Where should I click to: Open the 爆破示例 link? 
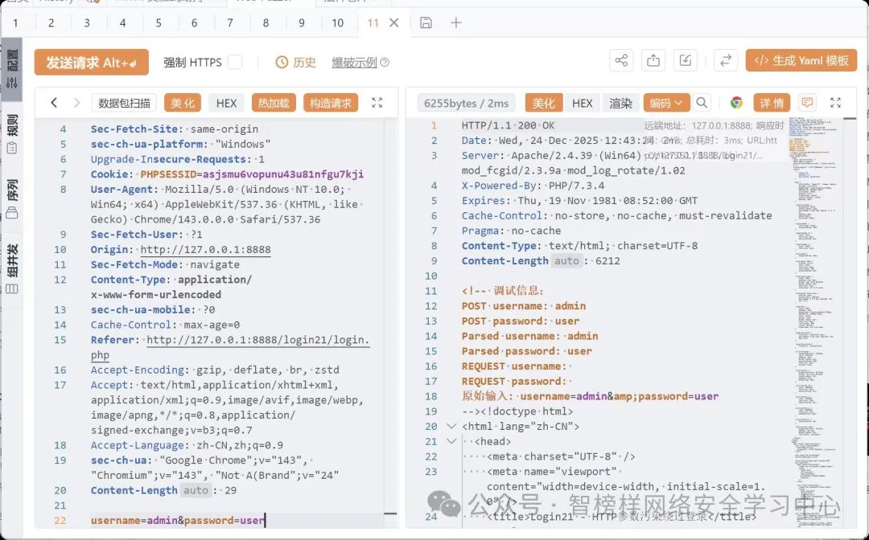point(354,63)
